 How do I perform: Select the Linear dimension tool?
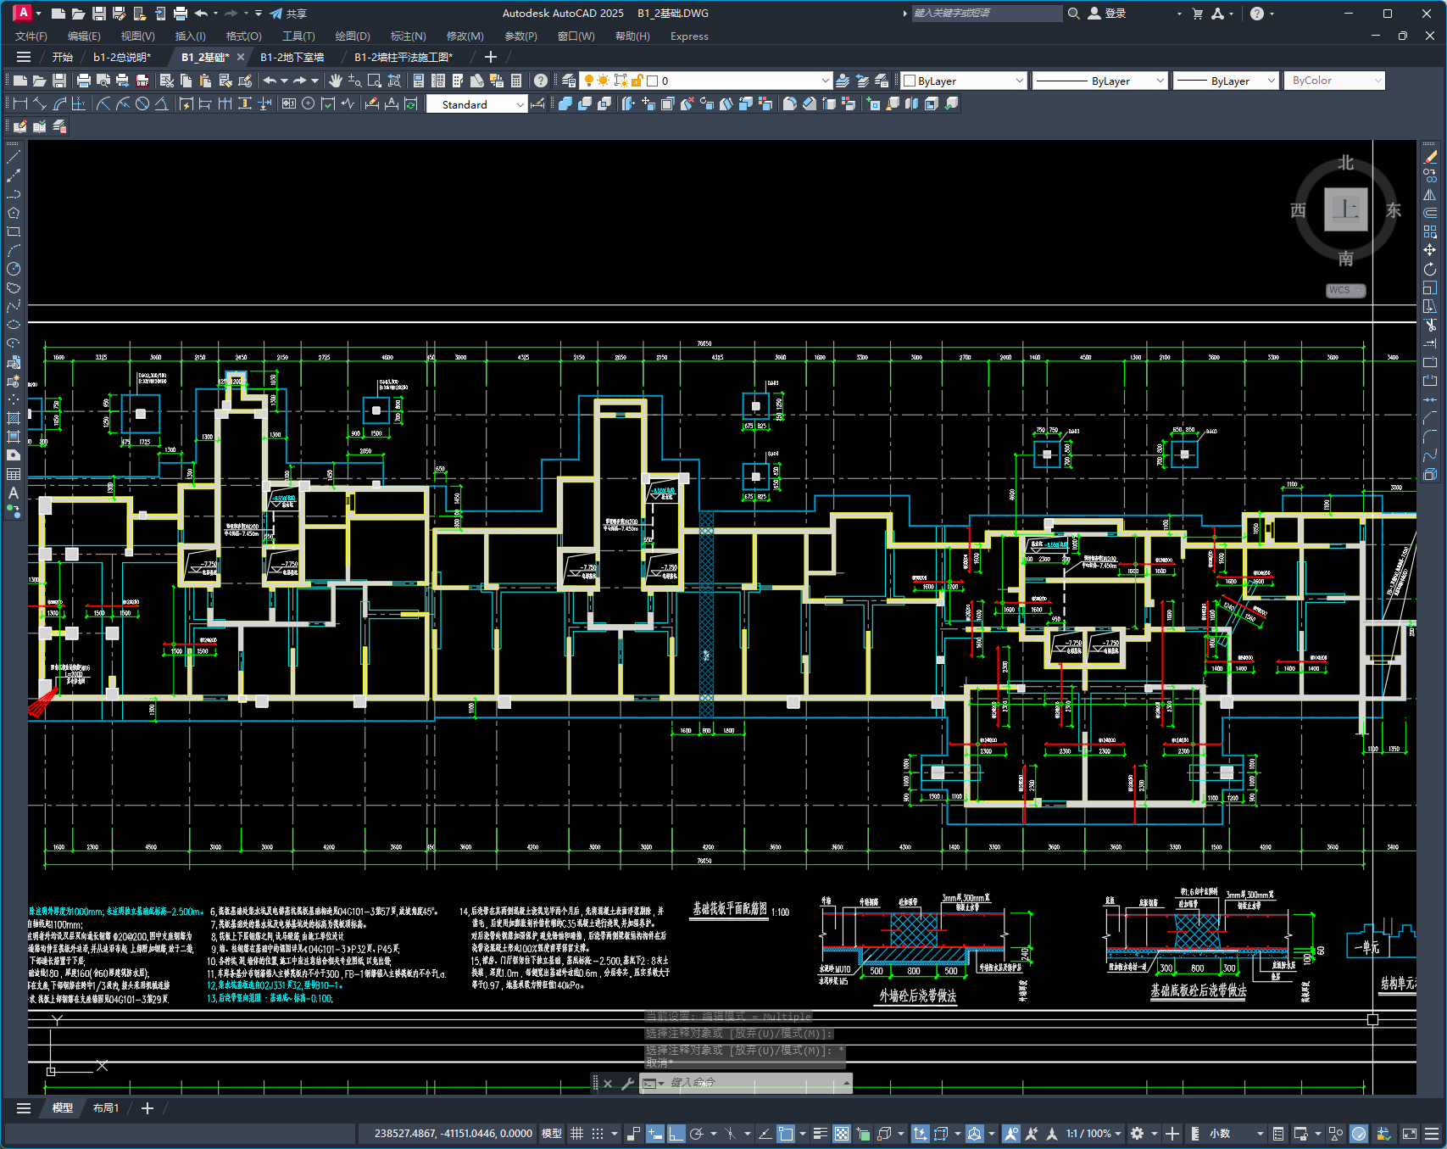coord(20,103)
